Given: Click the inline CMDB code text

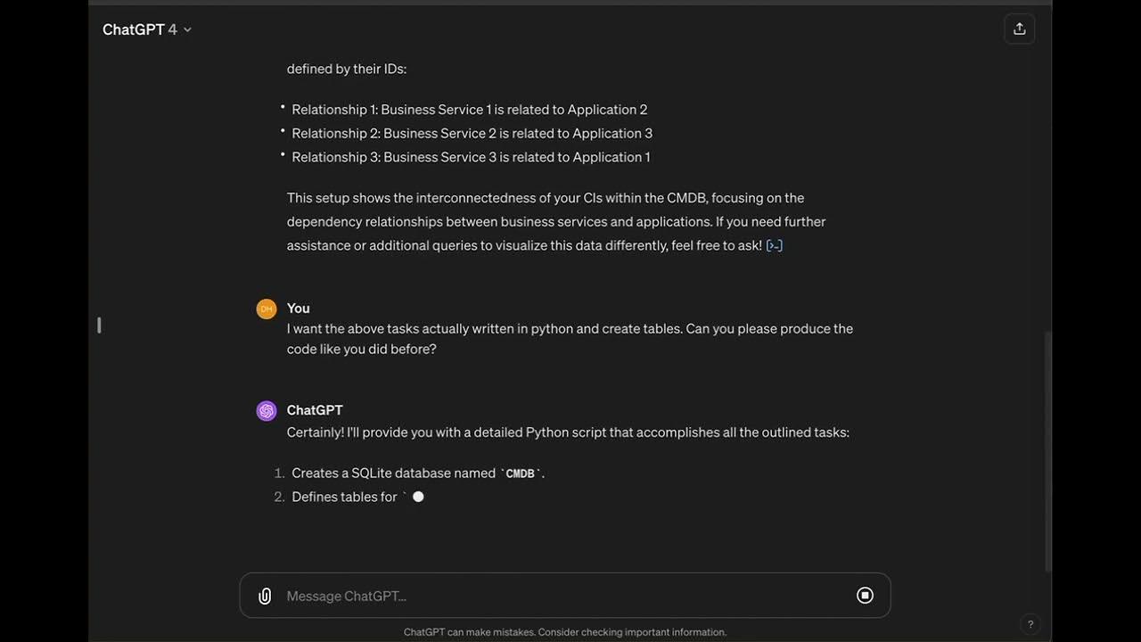Looking at the screenshot, I should click(x=521, y=473).
